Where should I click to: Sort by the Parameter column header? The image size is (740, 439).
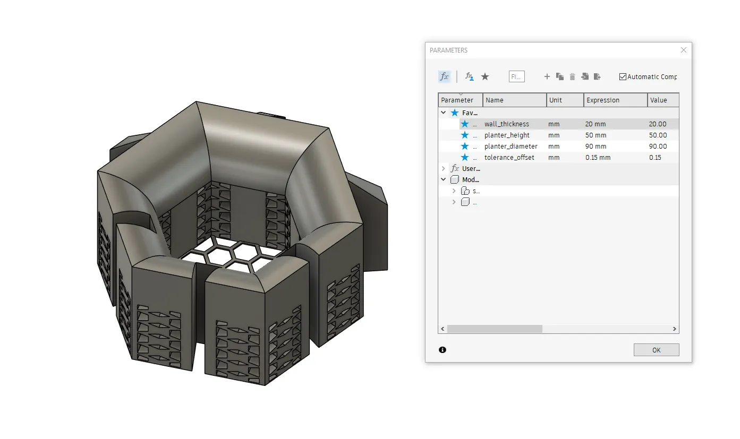coord(461,100)
